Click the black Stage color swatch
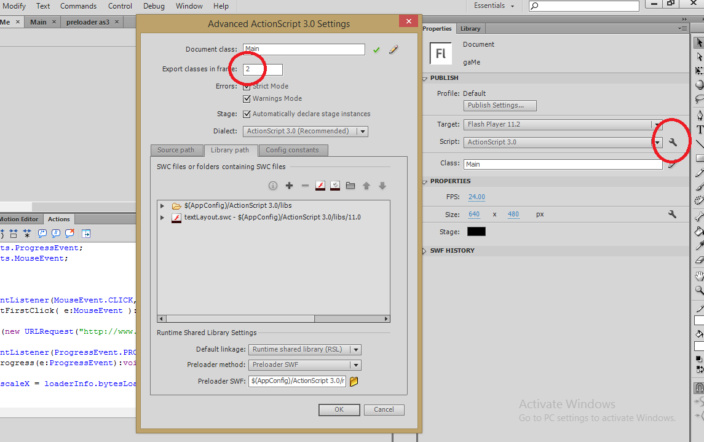704x442 pixels. click(477, 232)
